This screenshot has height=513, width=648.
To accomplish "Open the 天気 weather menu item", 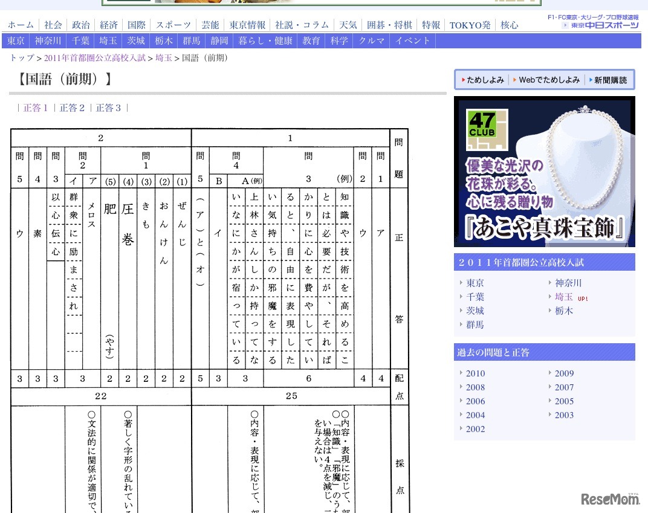I will pyautogui.click(x=348, y=25).
